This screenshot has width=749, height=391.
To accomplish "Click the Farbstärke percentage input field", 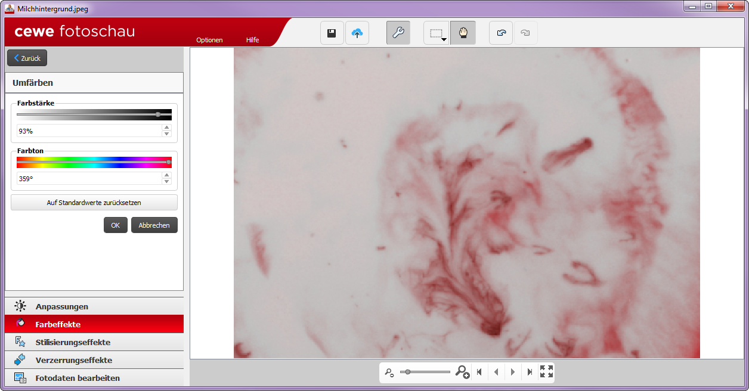I will pos(89,131).
